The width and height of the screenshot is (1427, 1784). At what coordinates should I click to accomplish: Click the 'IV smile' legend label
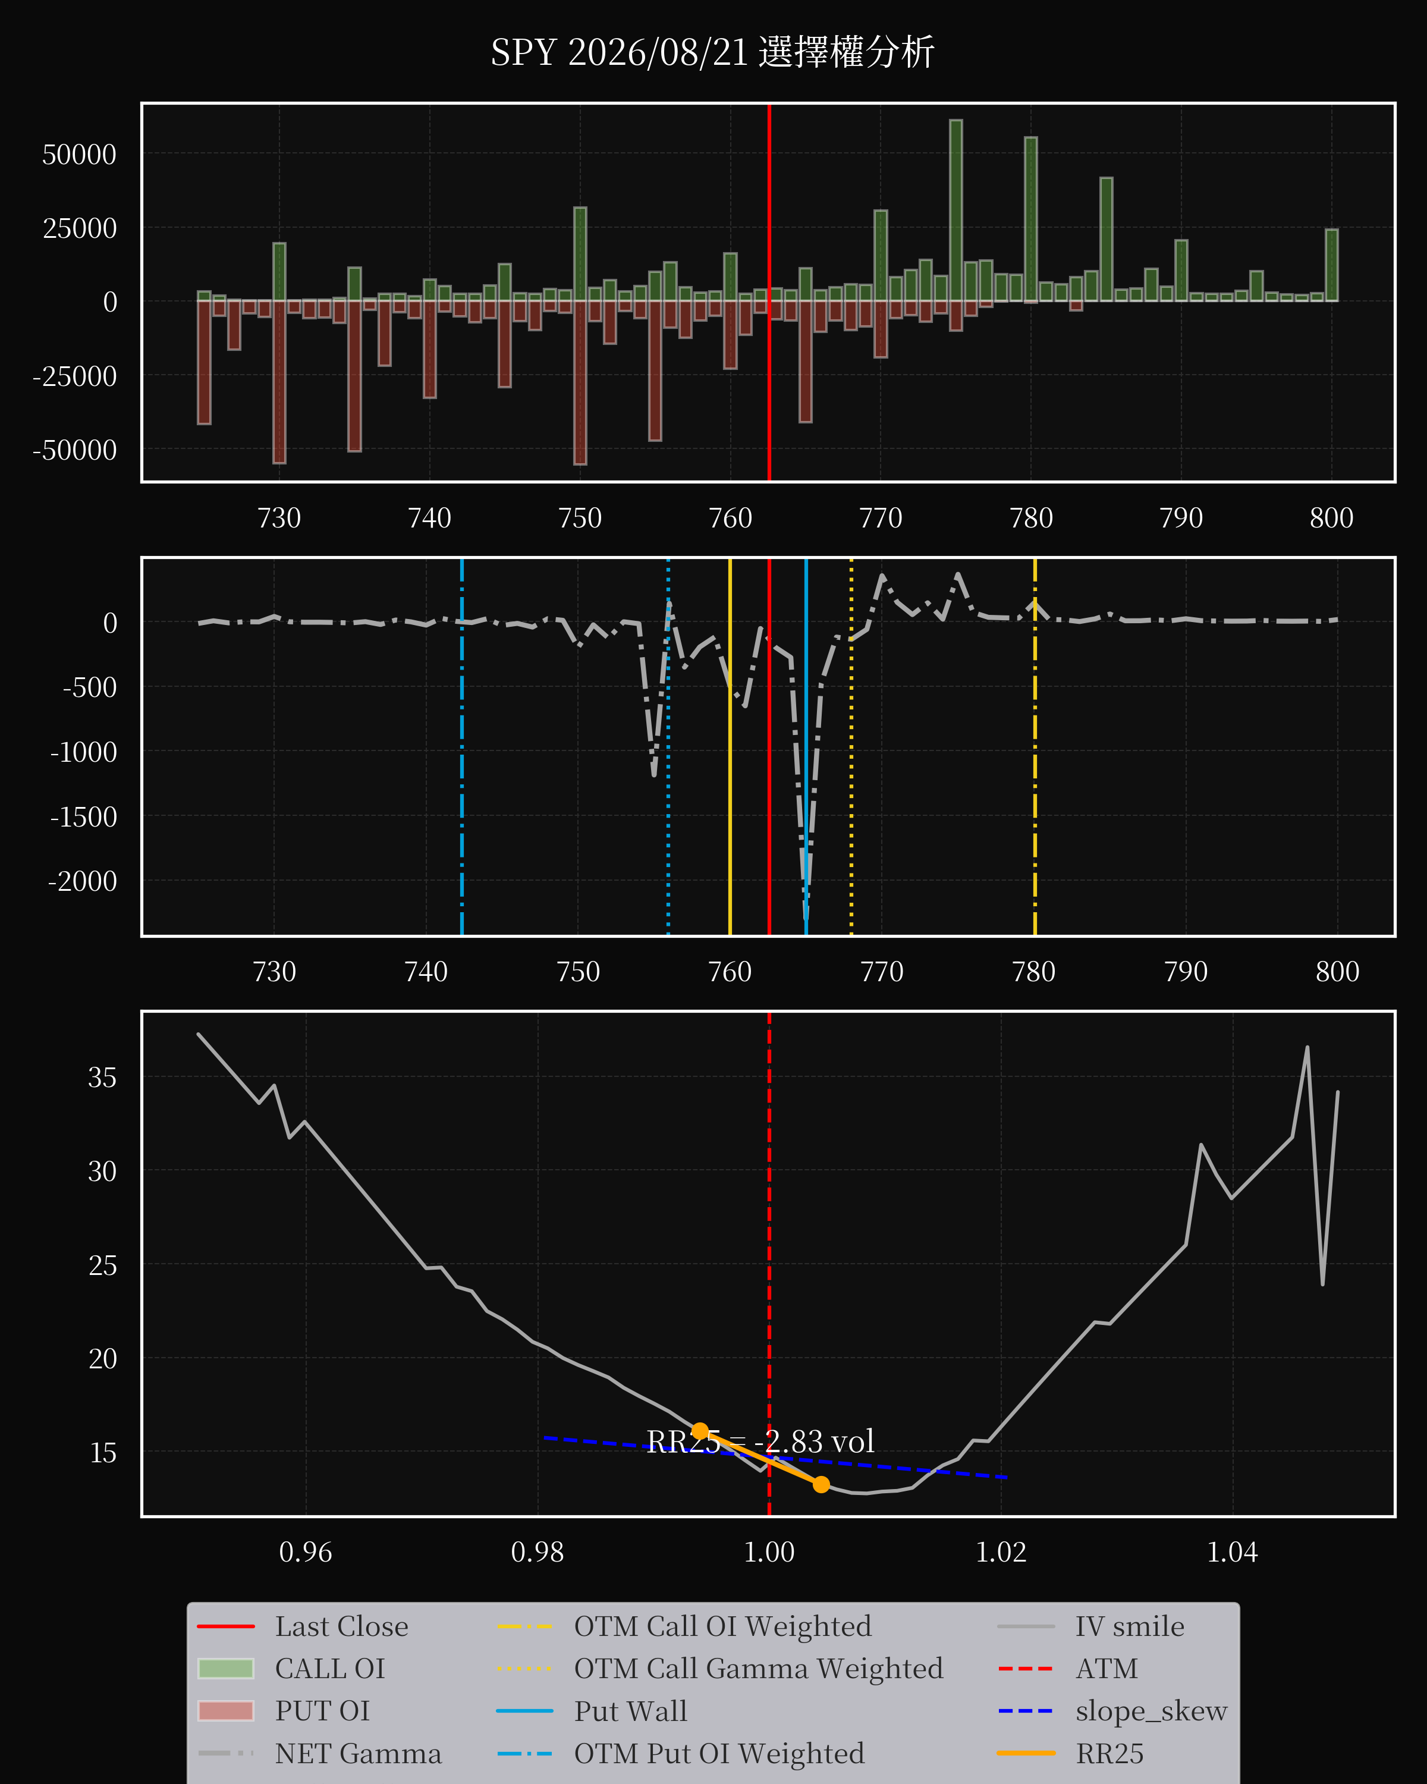1129,1626
